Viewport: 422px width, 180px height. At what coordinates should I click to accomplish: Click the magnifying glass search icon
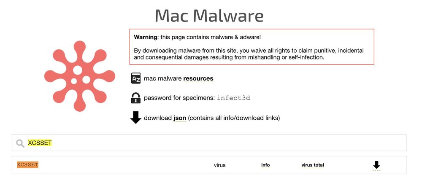20,143
